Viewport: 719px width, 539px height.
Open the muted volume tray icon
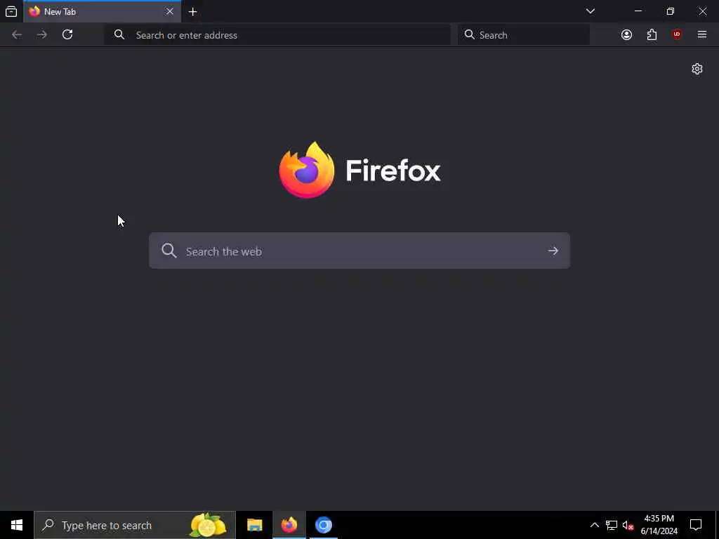coord(628,525)
